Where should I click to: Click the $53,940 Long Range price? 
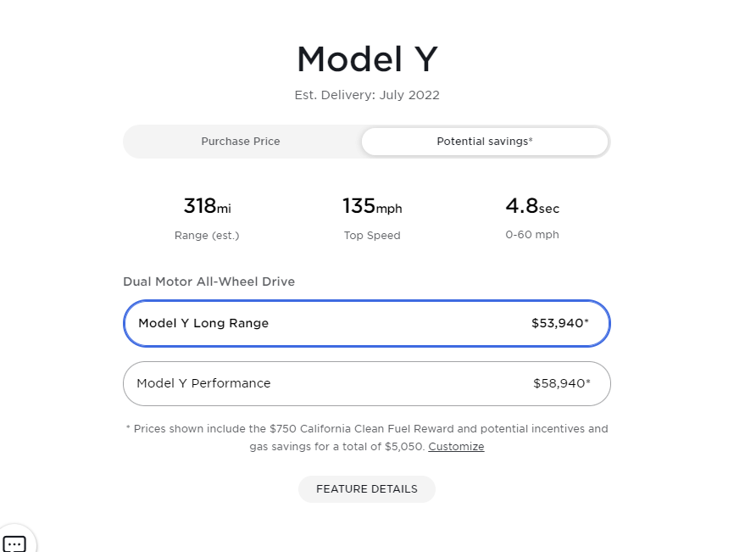click(x=559, y=323)
